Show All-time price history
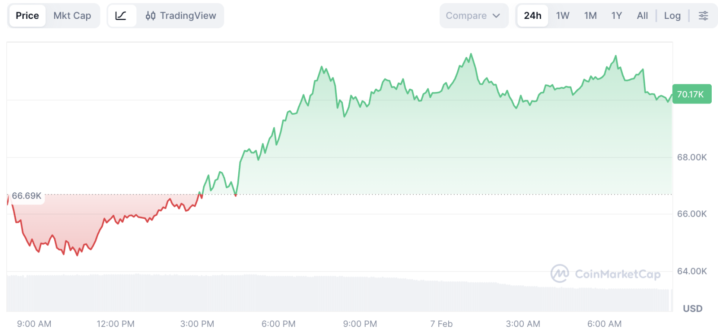The image size is (718, 330). [642, 16]
